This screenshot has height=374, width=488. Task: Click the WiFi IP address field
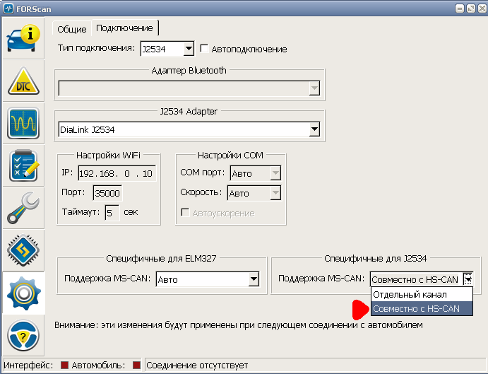(x=117, y=174)
